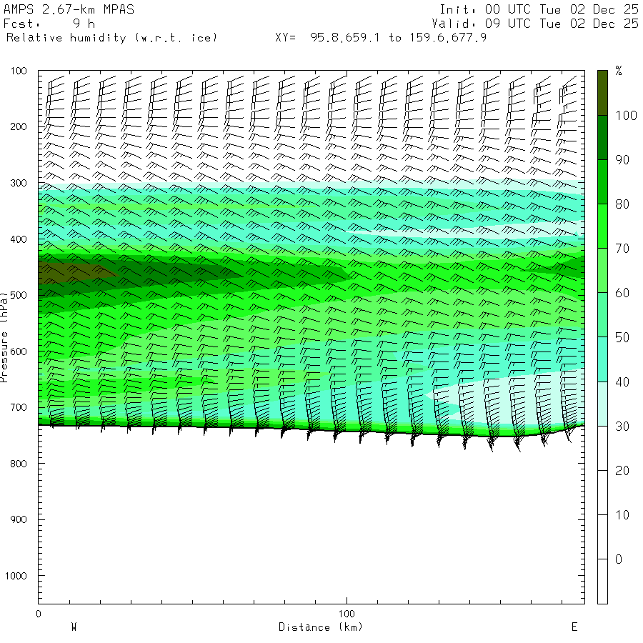
Task: Click the dark olive humidity maximum near 450 hPa
Action: pyautogui.click(x=70, y=272)
